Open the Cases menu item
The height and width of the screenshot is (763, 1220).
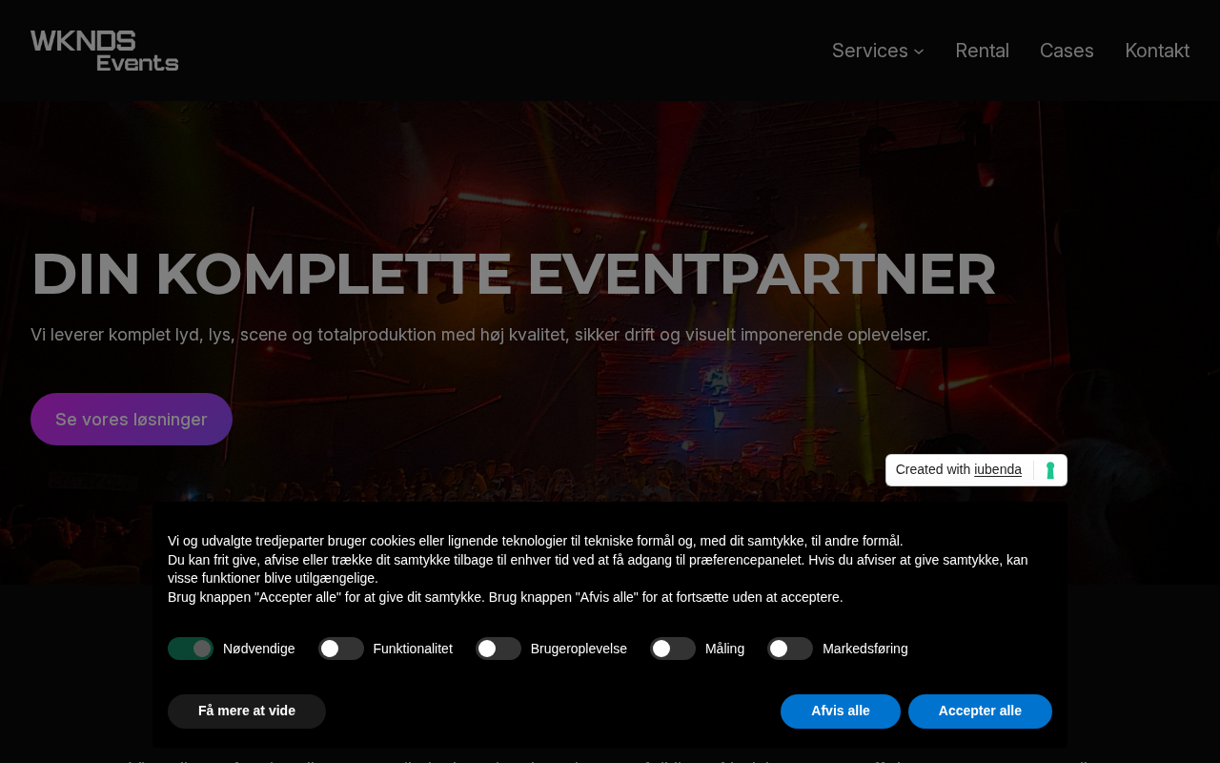coord(1067,51)
